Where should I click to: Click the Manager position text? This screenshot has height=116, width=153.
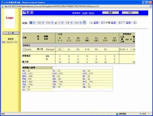(50, 49)
